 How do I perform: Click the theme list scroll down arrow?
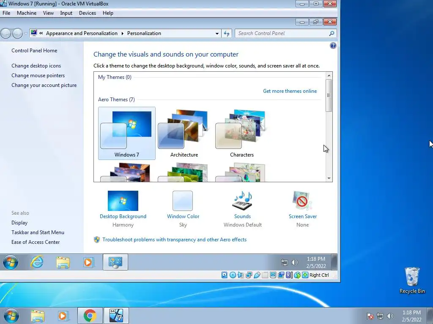pos(329,178)
